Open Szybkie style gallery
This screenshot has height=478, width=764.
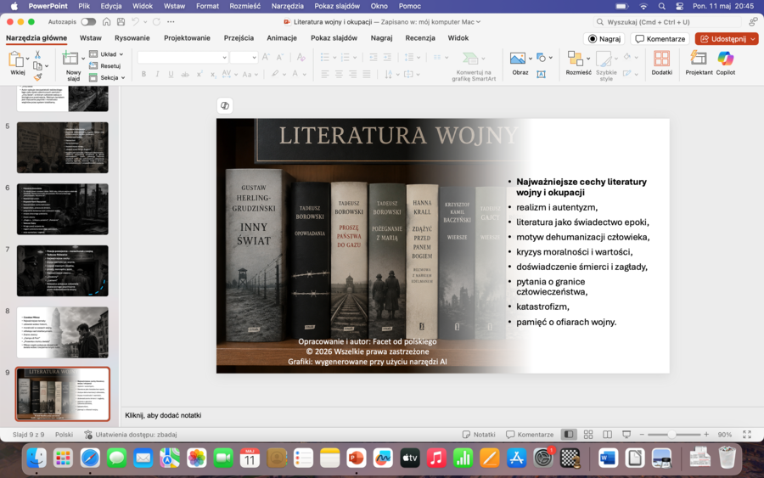click(x=604, y=59)
